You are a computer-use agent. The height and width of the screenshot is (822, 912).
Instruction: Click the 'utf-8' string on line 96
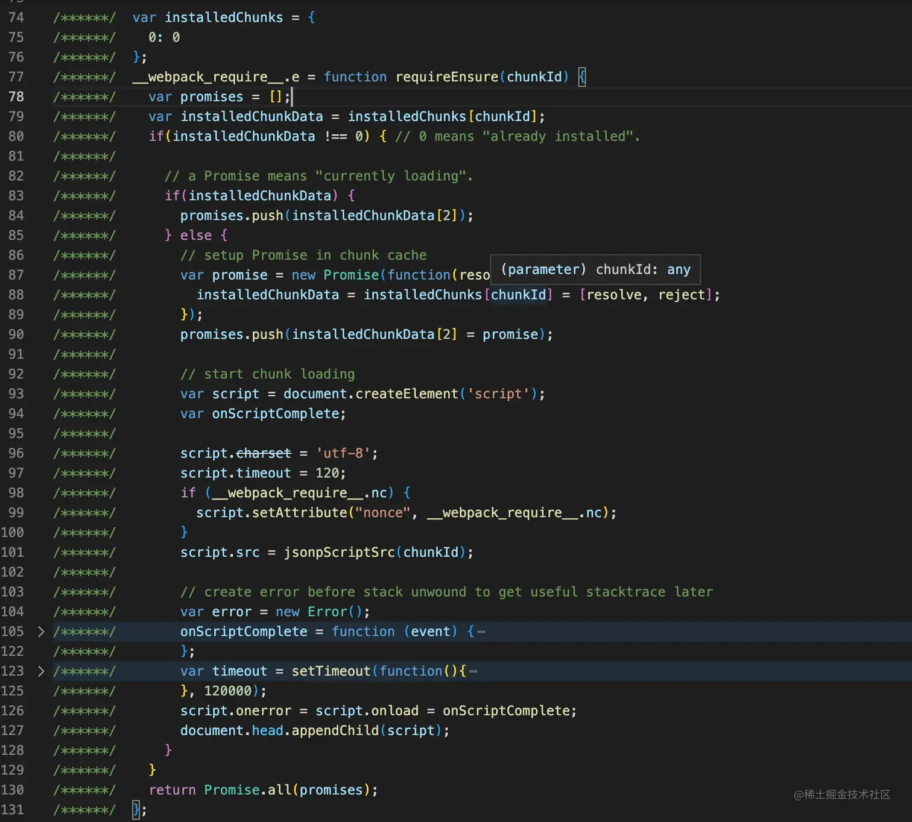(x=343, y=453)
